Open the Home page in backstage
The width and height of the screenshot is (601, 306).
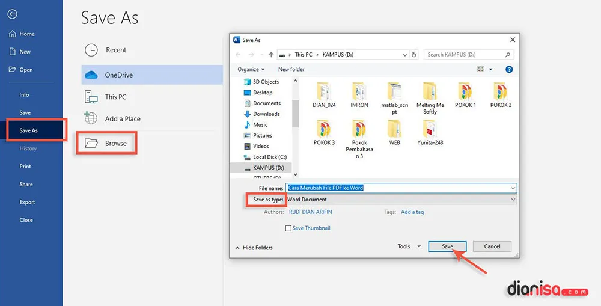coord(22,34)
